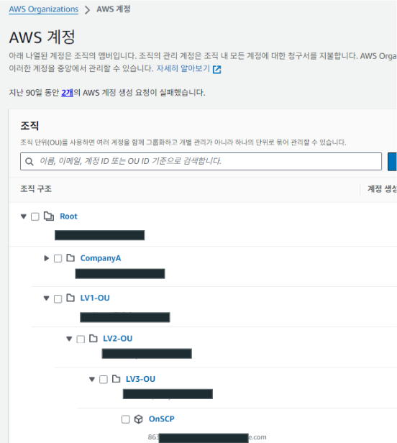Click the Root organization folder icon
397x443 pixels.
coord(49,216)
